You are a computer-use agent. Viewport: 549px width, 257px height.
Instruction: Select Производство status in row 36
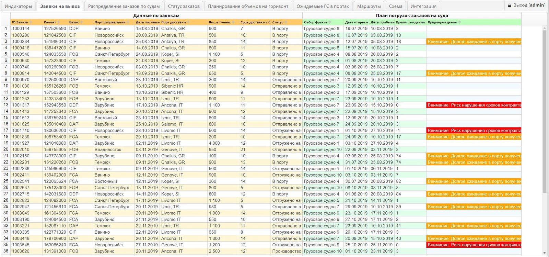tap(287, 251)
